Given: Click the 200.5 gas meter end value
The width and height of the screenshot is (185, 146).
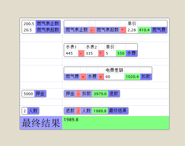Looking at the screenshot, I should point(29,24).
